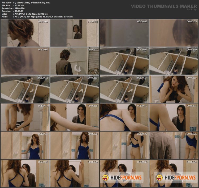The width and height of the screenshot is (199, 188).
Task: Click the thumbnail at 00:00:29
Action: coord(75,174)
